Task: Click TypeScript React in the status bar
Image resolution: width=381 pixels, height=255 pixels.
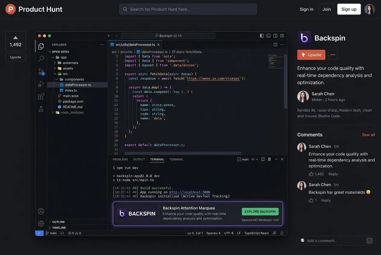Action: (257, 233)
